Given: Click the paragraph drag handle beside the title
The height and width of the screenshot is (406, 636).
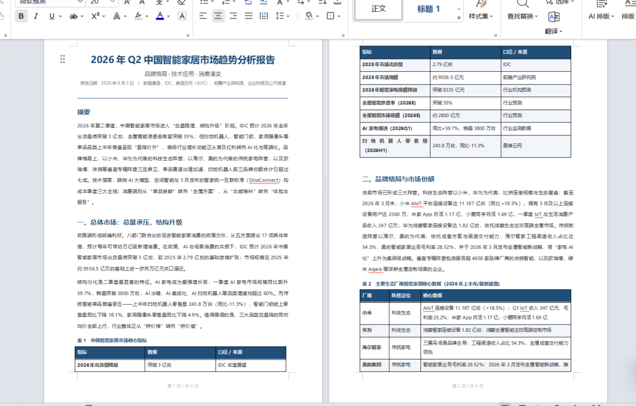Looking at the screenshot, I should click(62, 60).
